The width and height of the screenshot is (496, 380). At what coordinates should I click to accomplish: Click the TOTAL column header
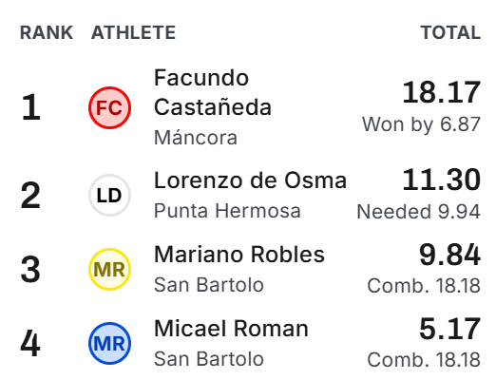coord(450,32)
